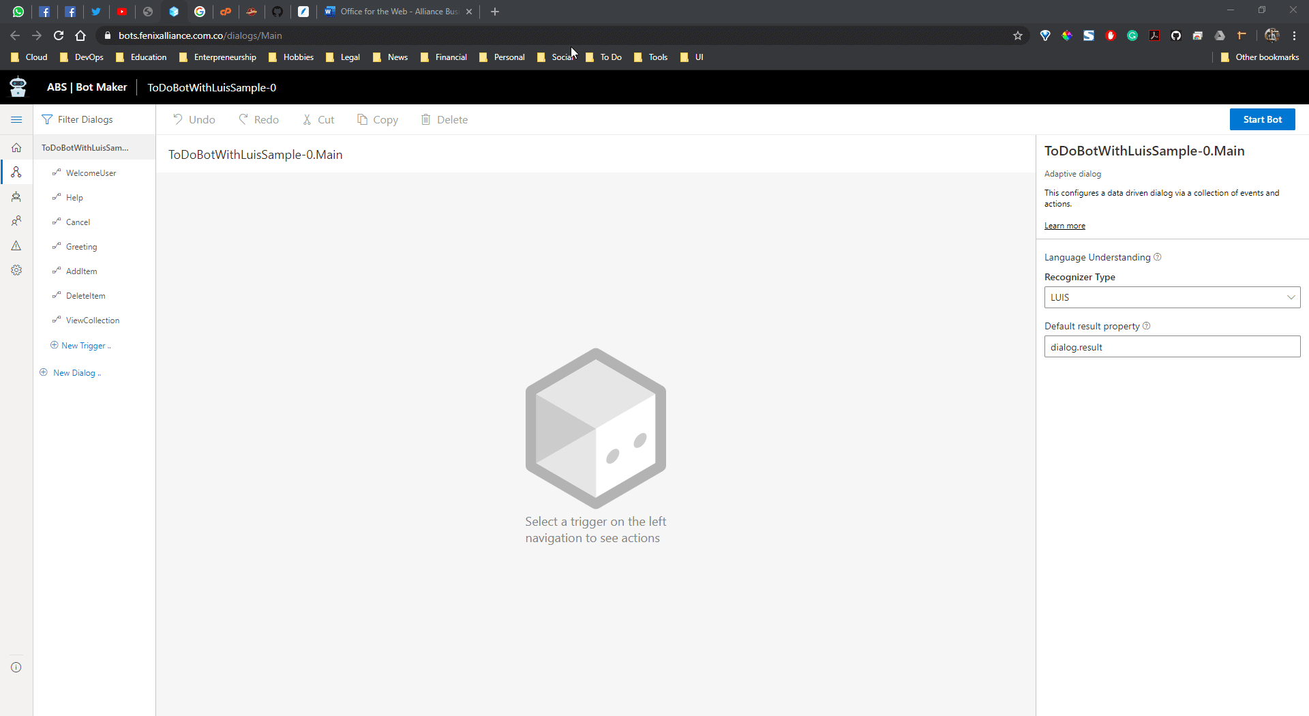
Task: Open the hamburger menu in left sidebar
Action: coord(16,119)
